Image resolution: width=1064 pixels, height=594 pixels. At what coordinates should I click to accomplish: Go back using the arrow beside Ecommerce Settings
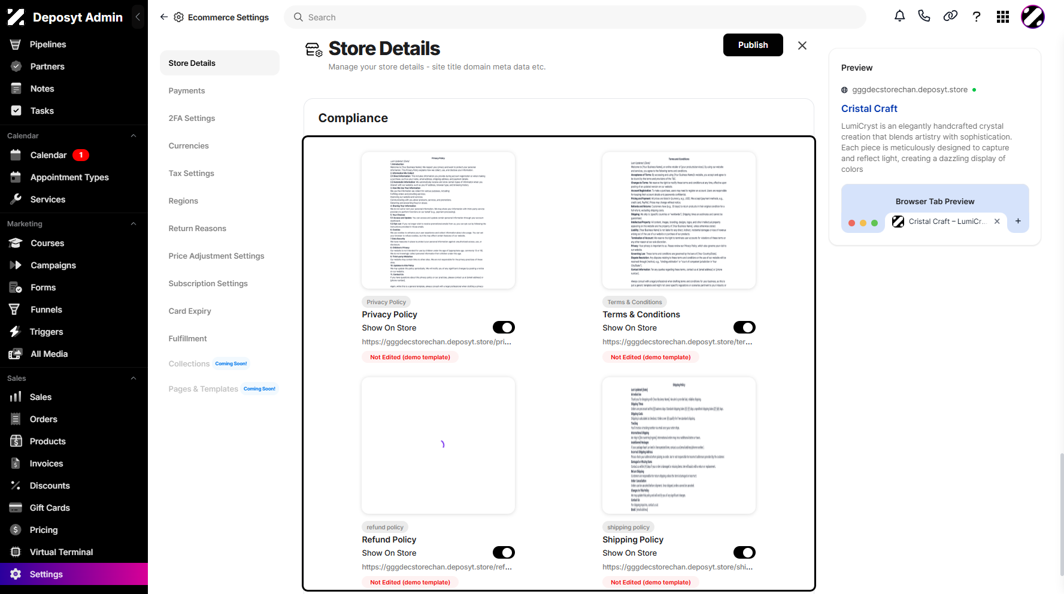point(164,17)
